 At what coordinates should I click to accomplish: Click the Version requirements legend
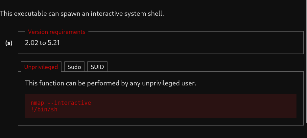pos(57,32)
